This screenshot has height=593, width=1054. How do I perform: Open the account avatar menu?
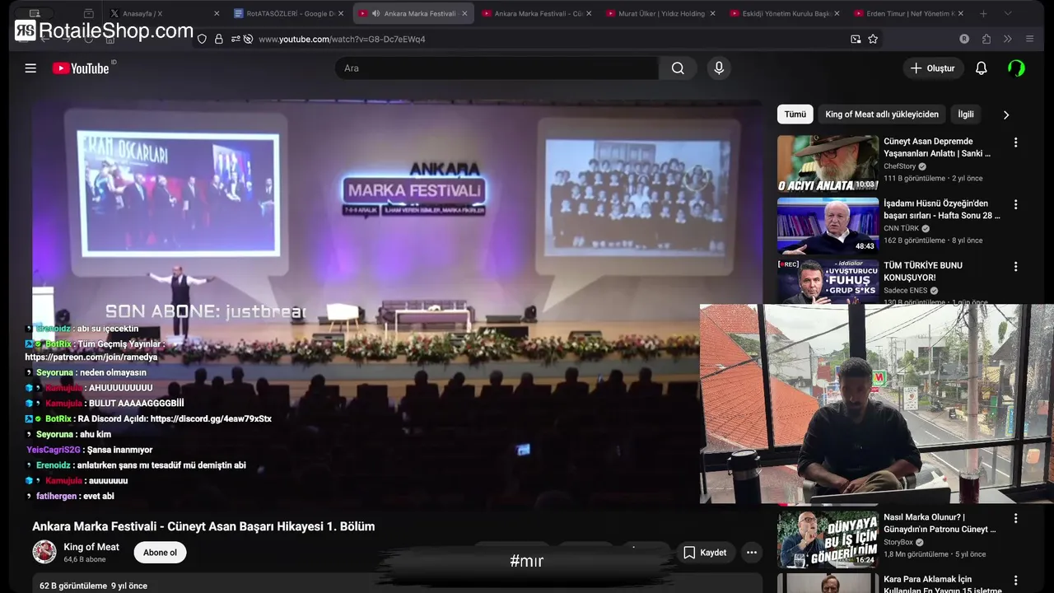coord(1016,68)
